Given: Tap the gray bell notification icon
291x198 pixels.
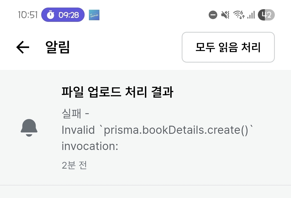Looking at the screenshot, I should 29,128.
